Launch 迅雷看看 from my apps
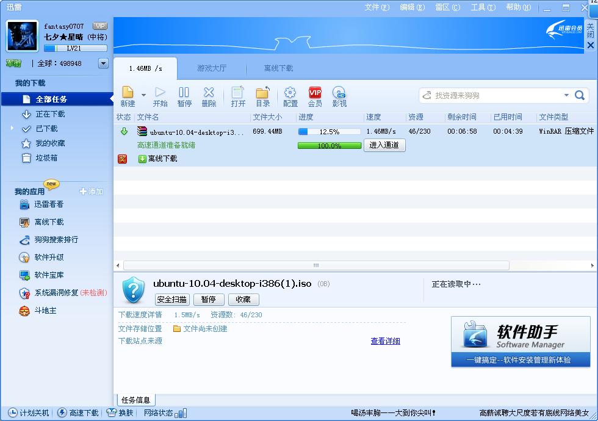598x421 pixels. [41, 204]
